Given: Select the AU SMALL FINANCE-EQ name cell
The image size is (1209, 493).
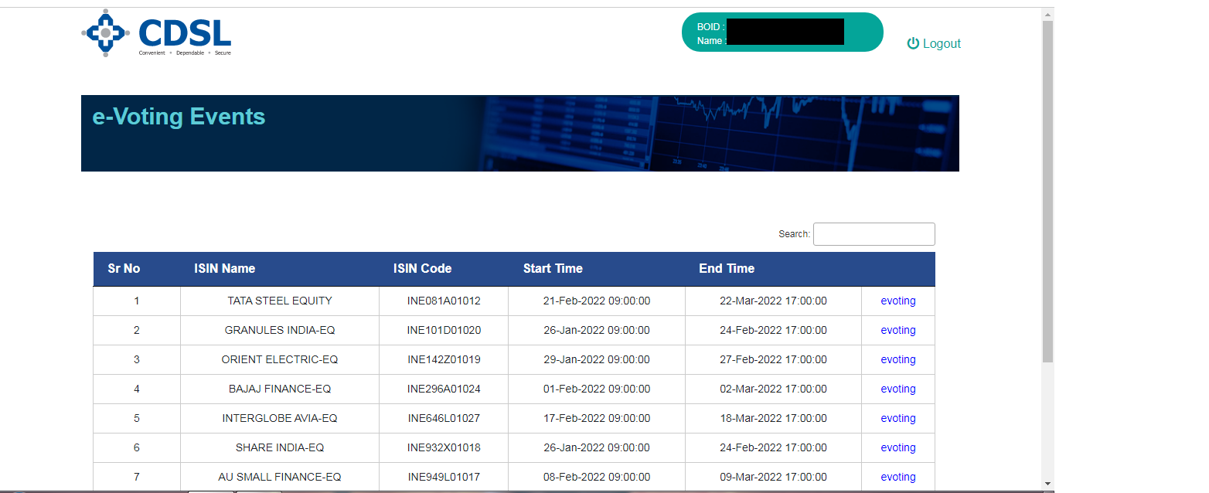Looking at the screenshot, I should click(280, 478).
